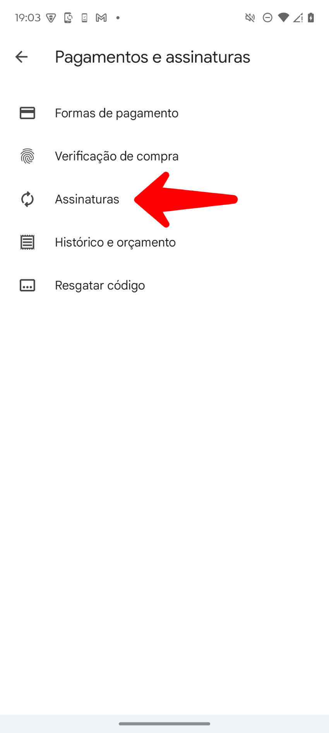This screenshot has width=329, height=733.
Task: Open Histórico e orçamento
Action: [164, 242]
